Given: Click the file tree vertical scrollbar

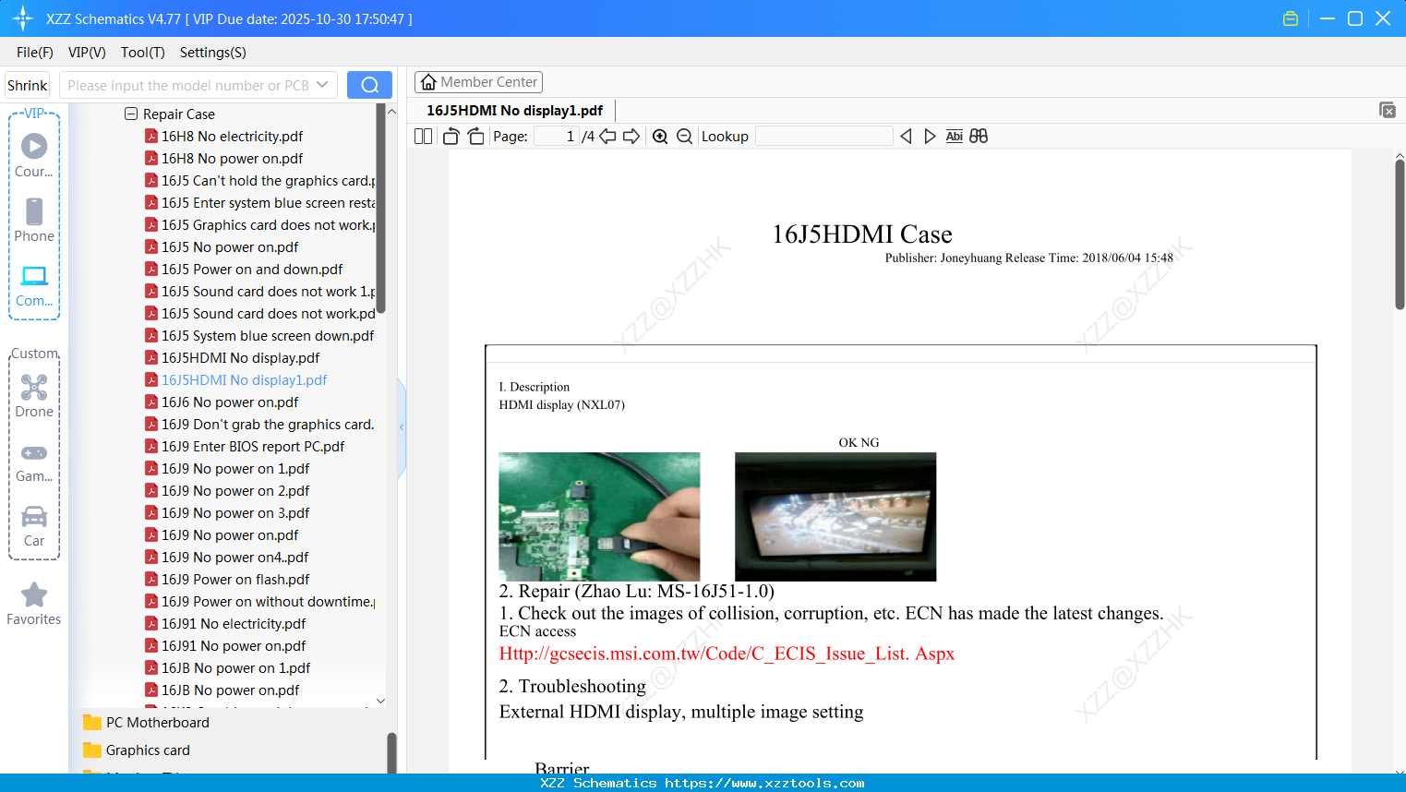Looking at the screenshot, I should point(380,209).
